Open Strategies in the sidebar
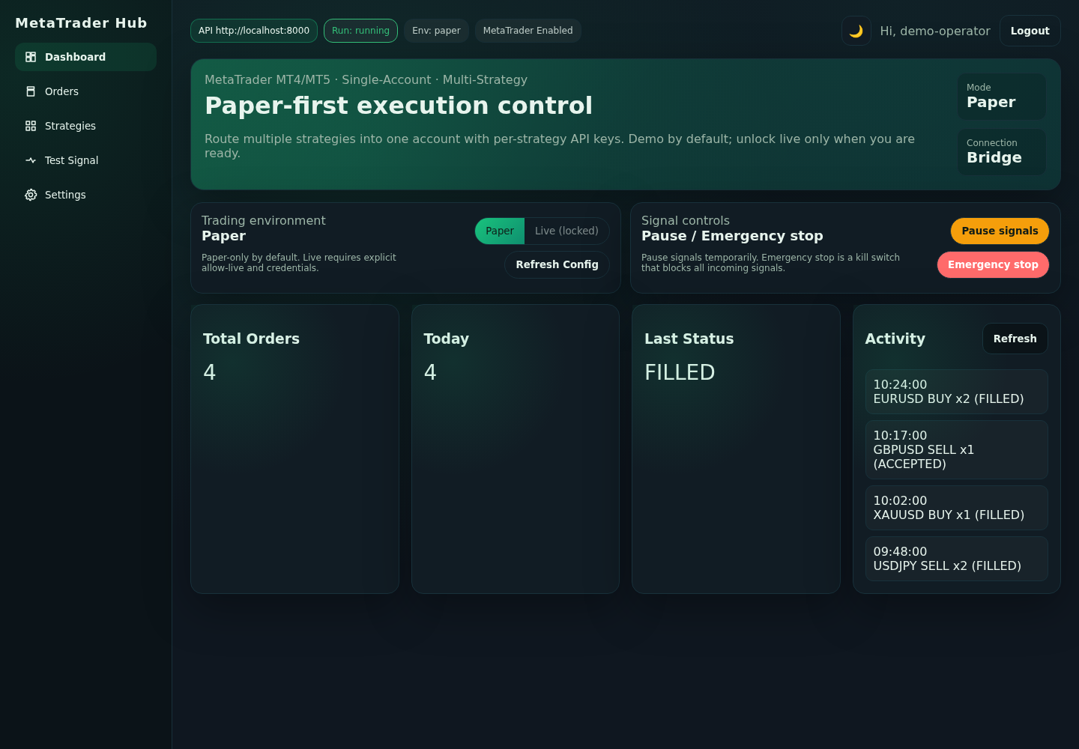1079x749 pixels. (85, 126)
